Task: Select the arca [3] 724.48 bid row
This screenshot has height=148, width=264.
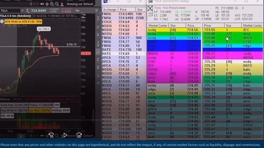Action: tap(174, 93)
